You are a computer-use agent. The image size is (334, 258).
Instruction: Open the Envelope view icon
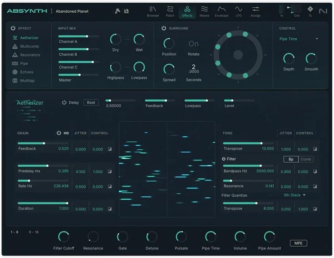pyautogui.click(x=221, y=9)
